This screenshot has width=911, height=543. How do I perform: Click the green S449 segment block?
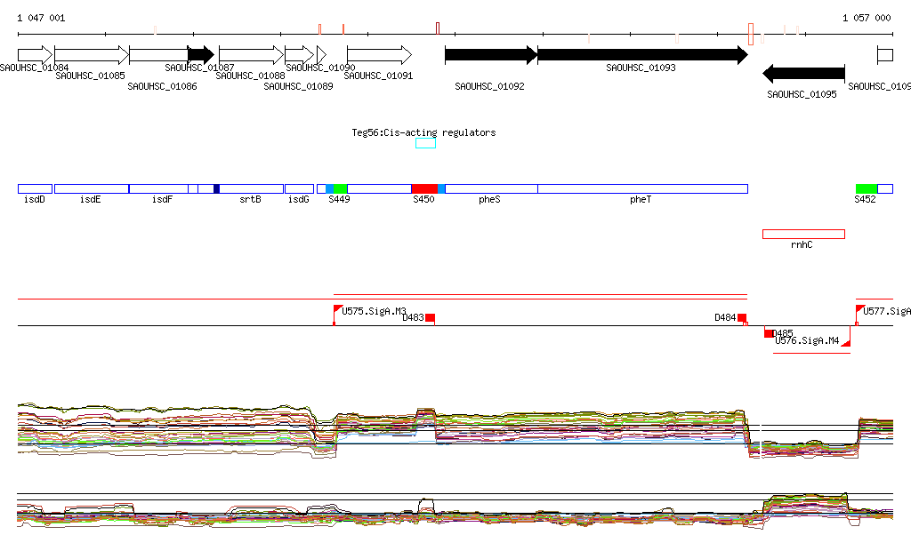tap(340, 188)
